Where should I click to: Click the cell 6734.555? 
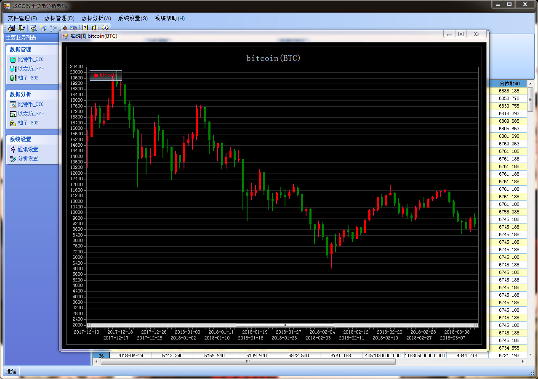(508, 348)
